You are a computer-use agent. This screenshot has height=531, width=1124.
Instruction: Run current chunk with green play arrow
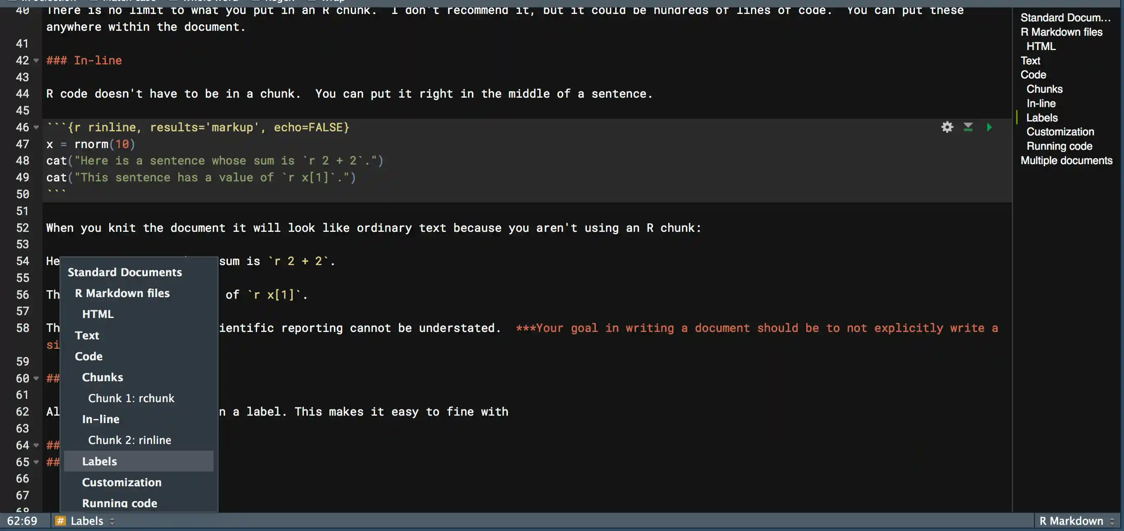[989, 127]
